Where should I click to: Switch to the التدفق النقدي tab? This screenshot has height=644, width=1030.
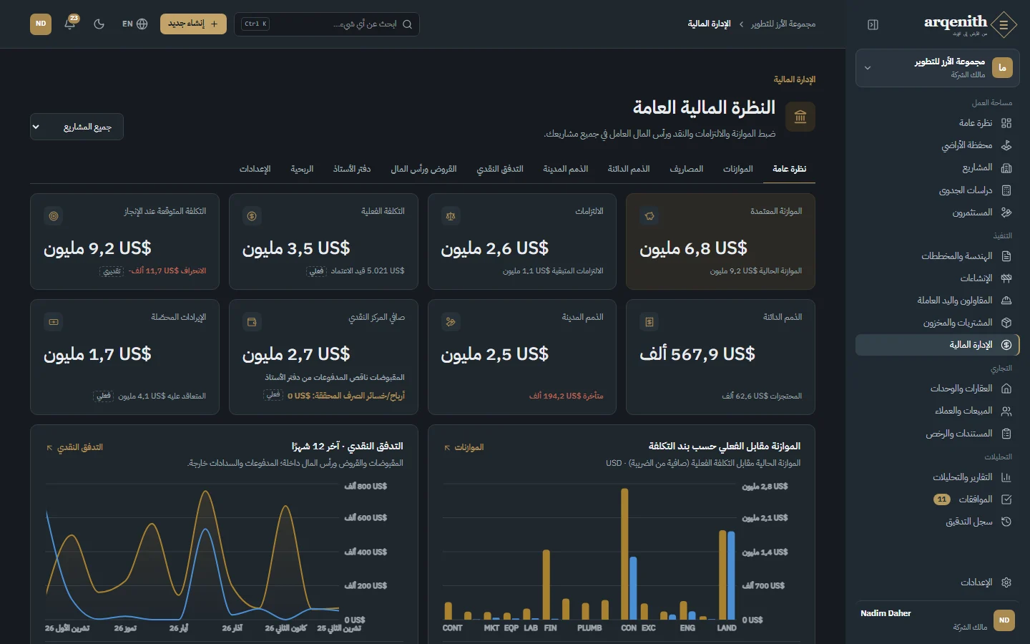click(x=500, y=169)
